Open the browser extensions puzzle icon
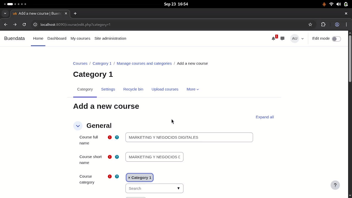Viewport: 352px width, 198px height. [323, 24]
